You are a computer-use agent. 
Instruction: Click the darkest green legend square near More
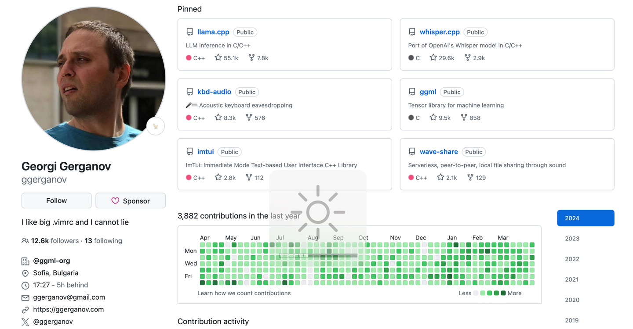pyautogui.click(x=503, y=293)
